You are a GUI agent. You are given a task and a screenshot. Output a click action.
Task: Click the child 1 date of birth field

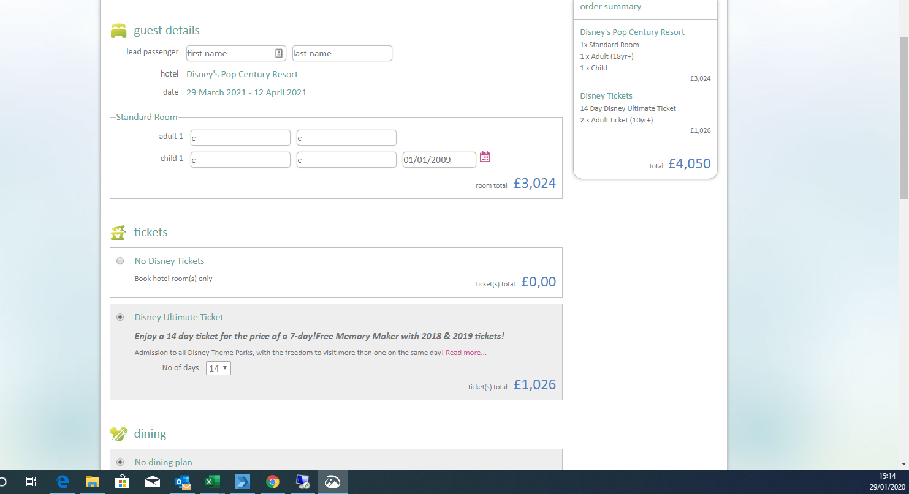click(439, 160)
